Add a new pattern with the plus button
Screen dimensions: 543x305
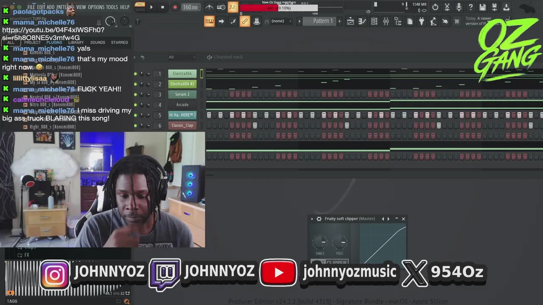(x=339, y=21)
